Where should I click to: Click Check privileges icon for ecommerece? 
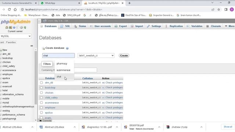pos(104,103)
